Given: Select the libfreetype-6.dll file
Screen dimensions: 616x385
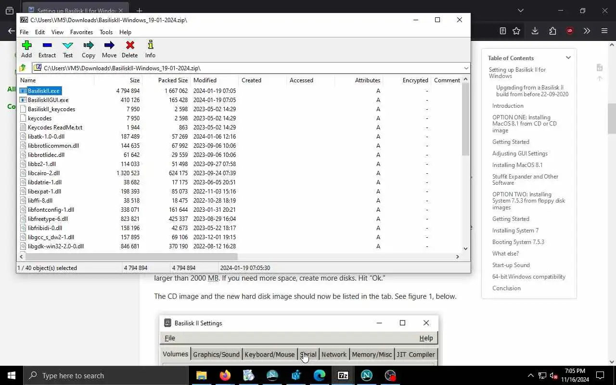Looking at the screenshot, I should (x=48, y=219).
